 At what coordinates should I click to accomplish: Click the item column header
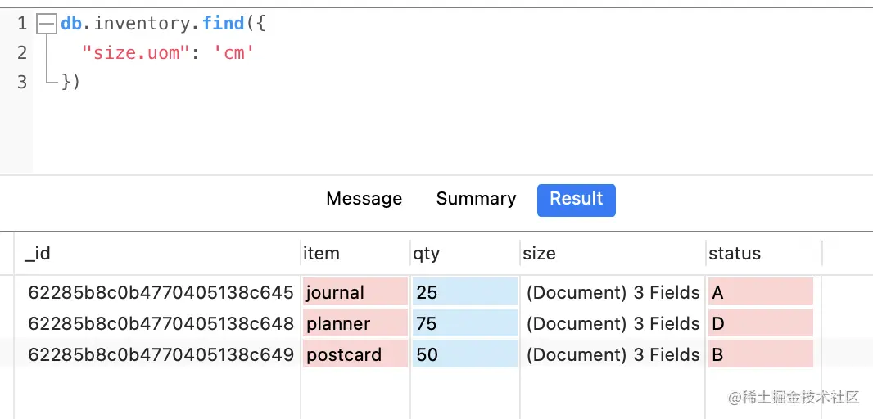[x=321, y=254]
